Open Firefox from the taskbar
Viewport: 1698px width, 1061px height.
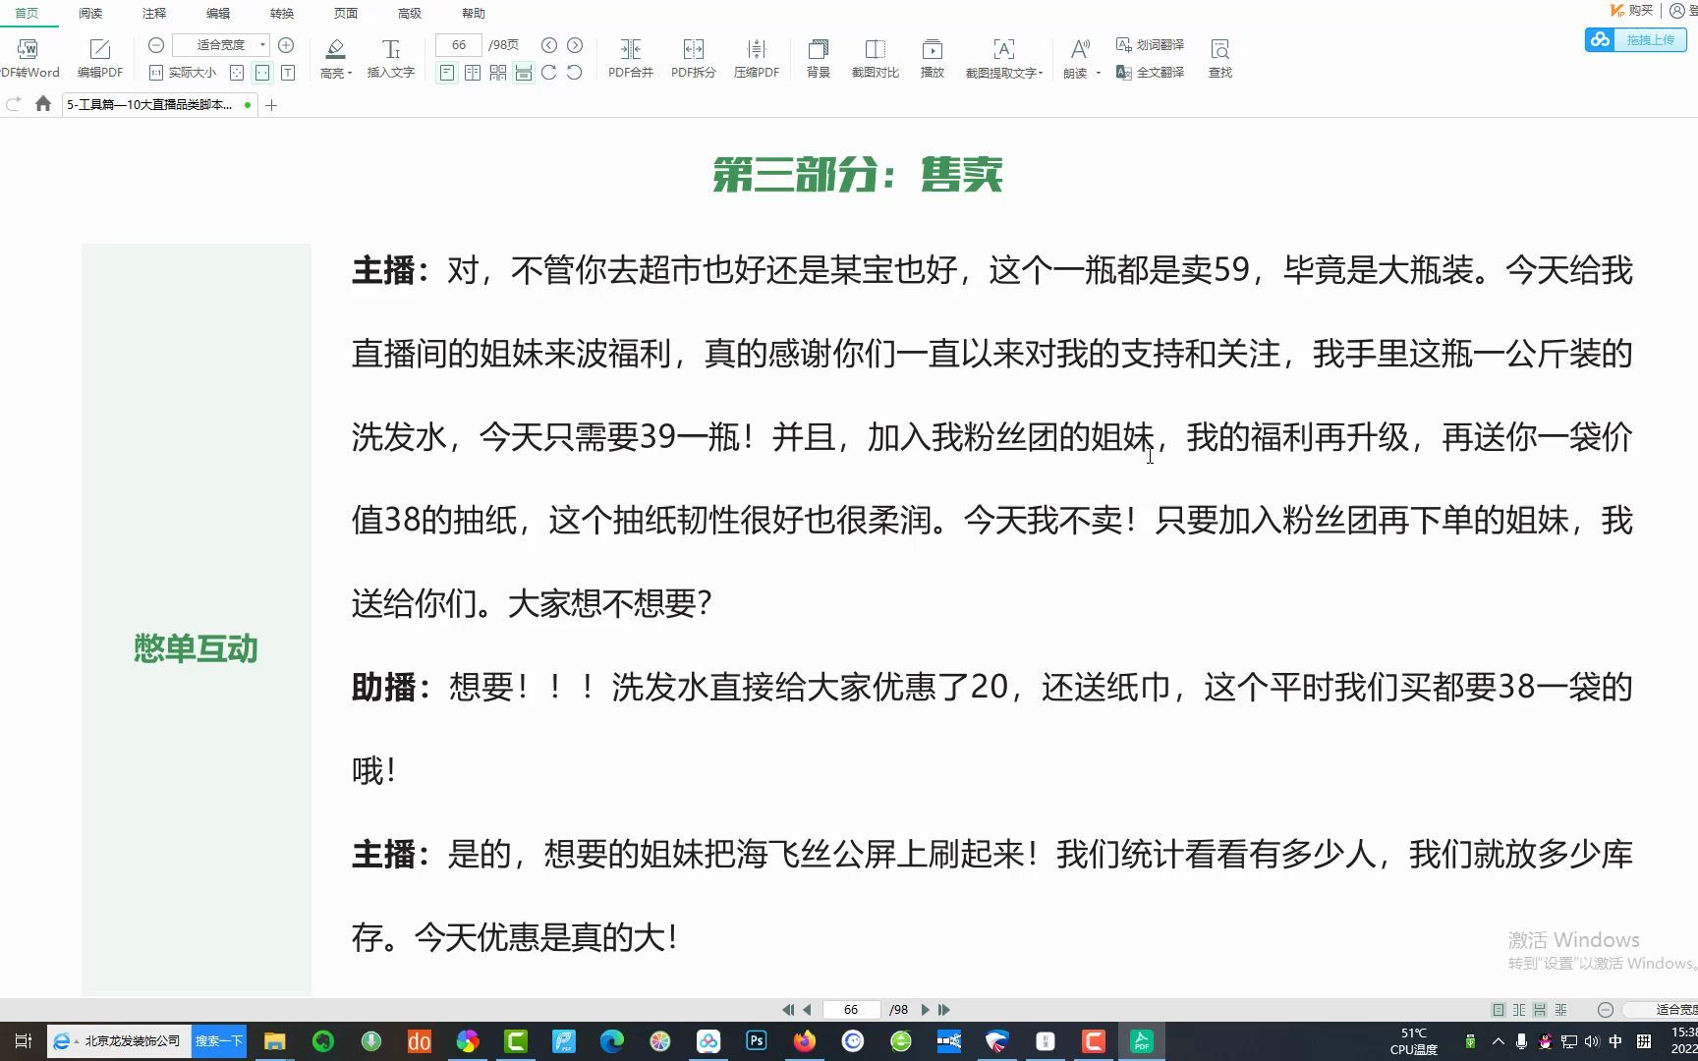(805, 1041)
